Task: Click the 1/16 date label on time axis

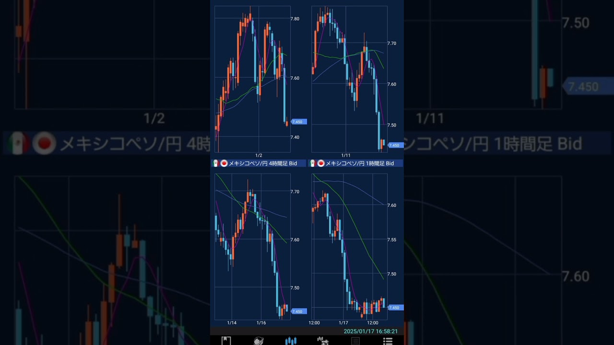Action: coord(261,323)
